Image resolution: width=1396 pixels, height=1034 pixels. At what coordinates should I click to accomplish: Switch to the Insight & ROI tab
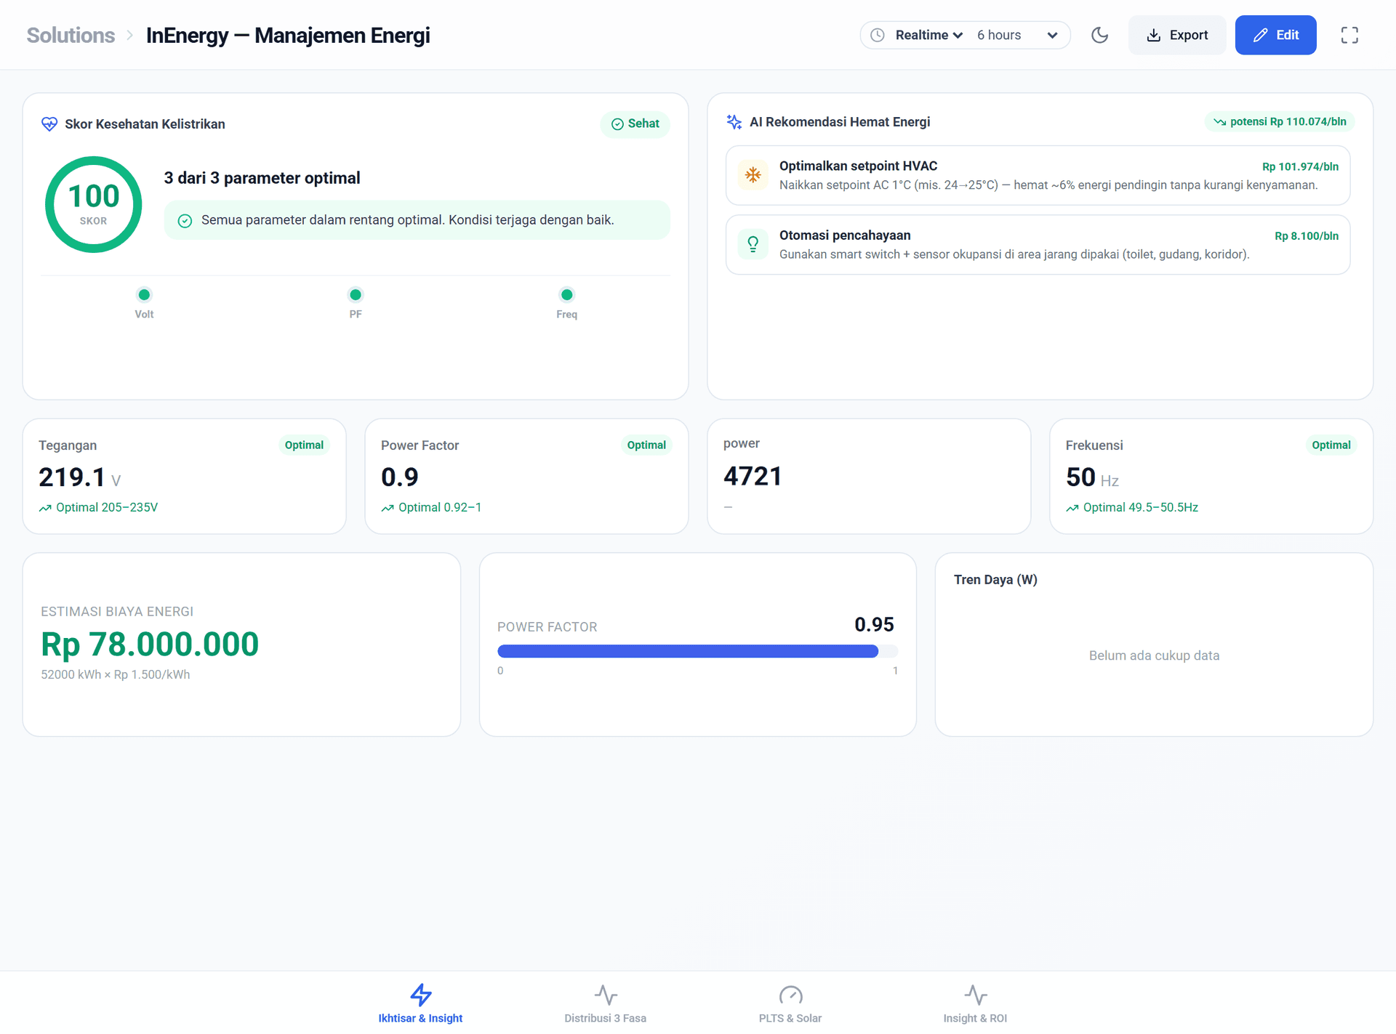click(975, 1003)
